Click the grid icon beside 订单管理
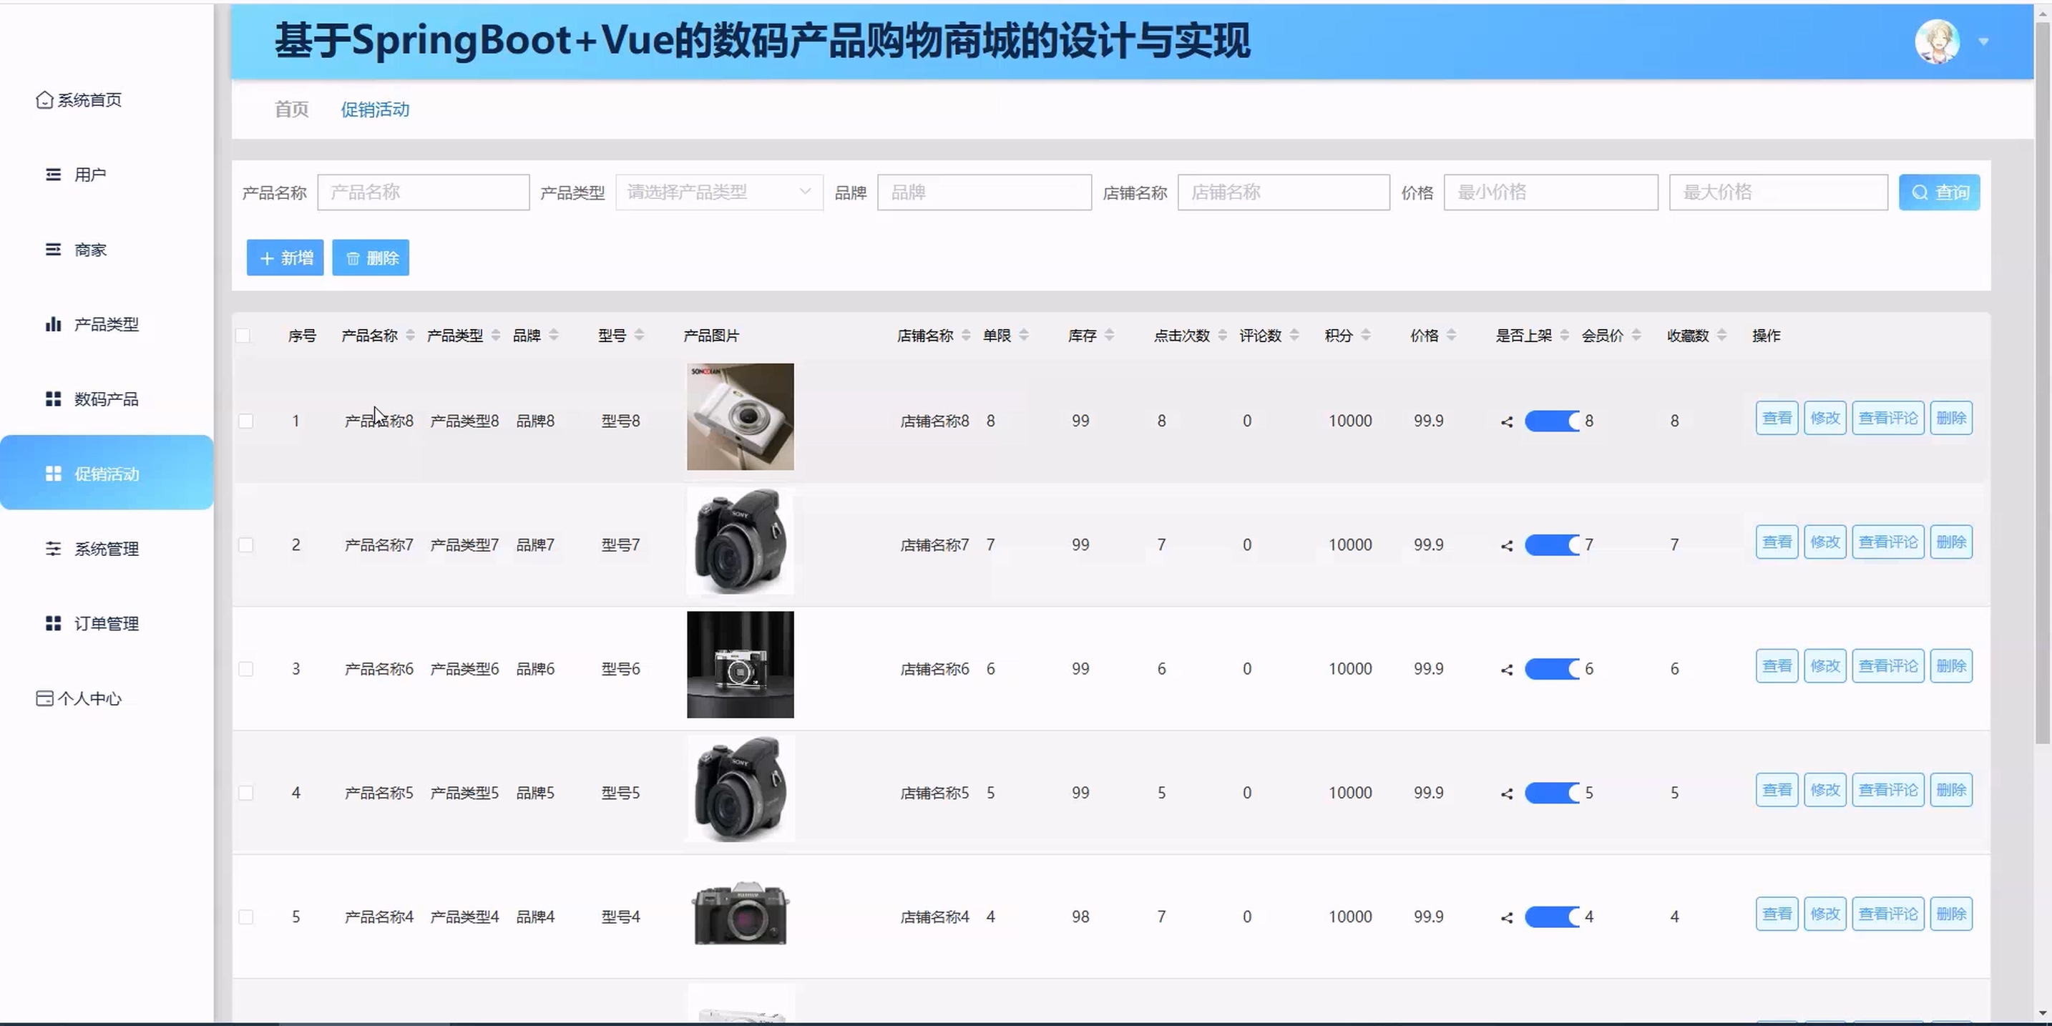This screenshot has height=1026, width=2052. (52, 624)
